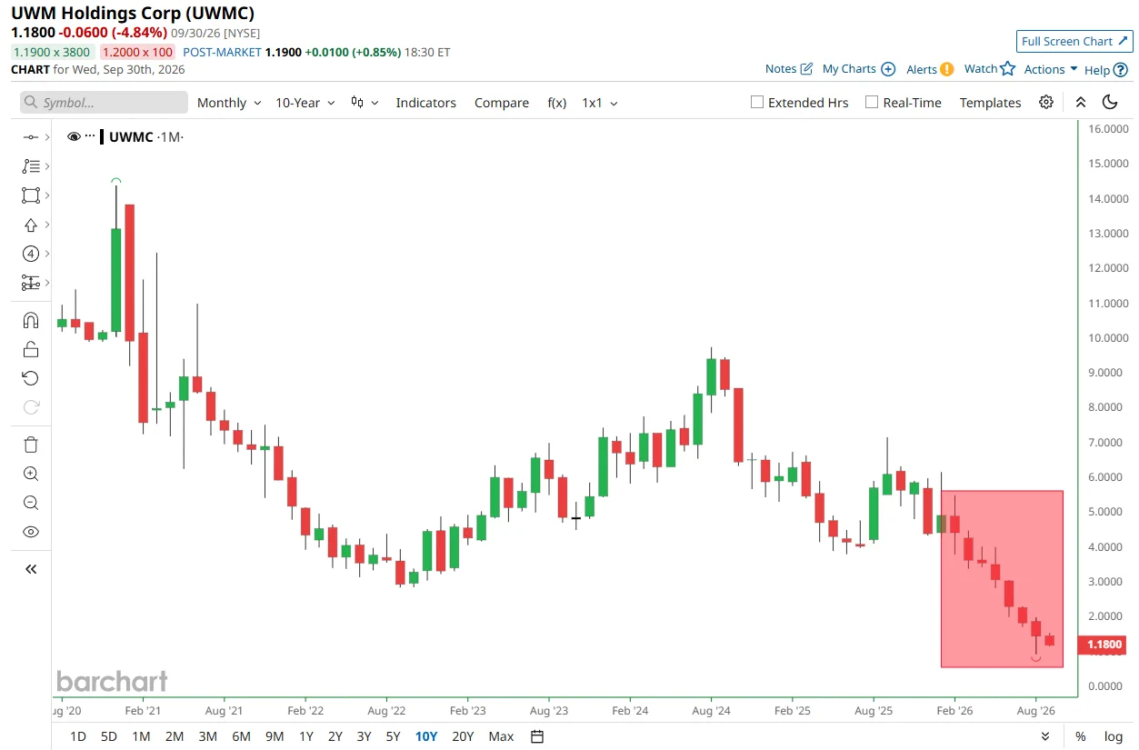The height and width of the screenshot is (750, 1139).
Task: Expand the rectangle tool submenu arrow
Action: (46, 195)
